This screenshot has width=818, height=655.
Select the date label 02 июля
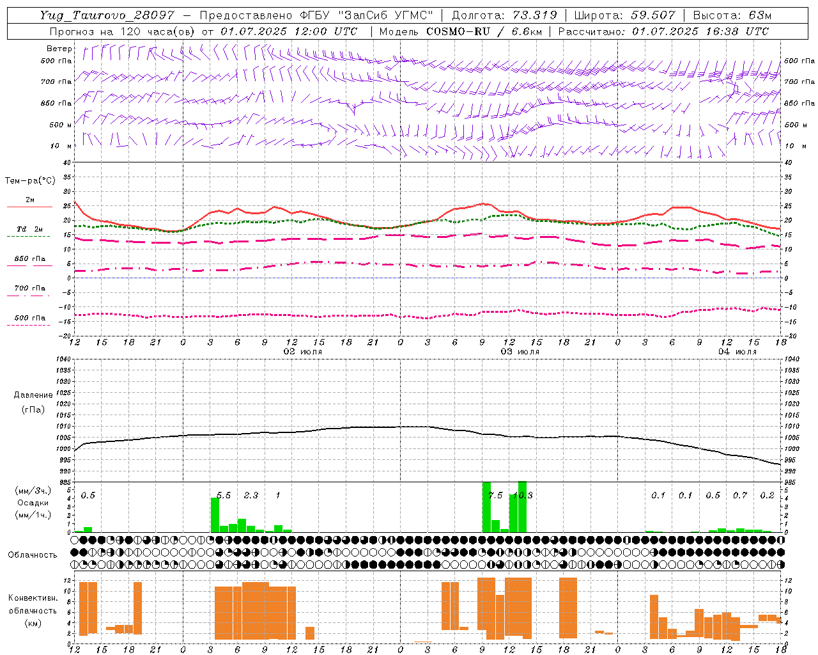(x=303, y=352)
